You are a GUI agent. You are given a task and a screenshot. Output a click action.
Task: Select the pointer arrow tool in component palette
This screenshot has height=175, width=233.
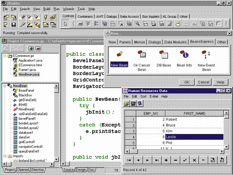[65, 24]
